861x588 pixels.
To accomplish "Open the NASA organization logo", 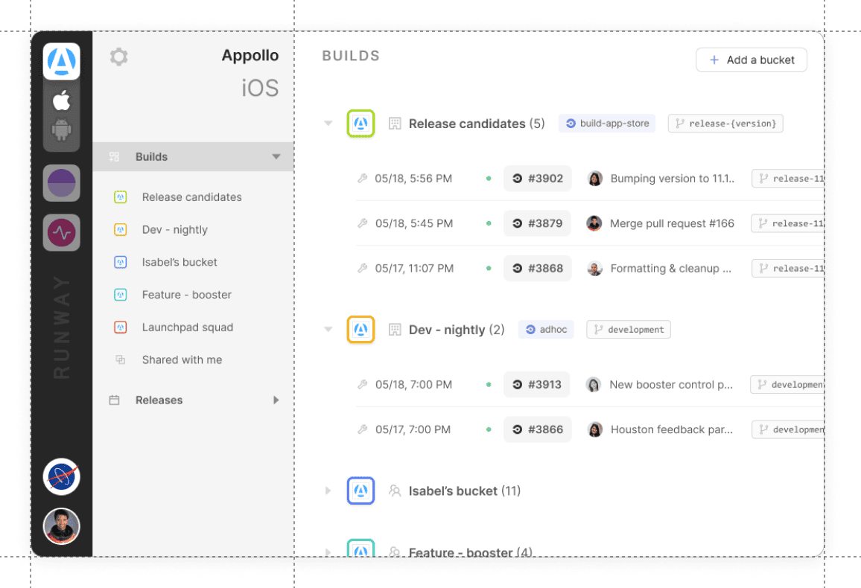I will coord(62,476).
